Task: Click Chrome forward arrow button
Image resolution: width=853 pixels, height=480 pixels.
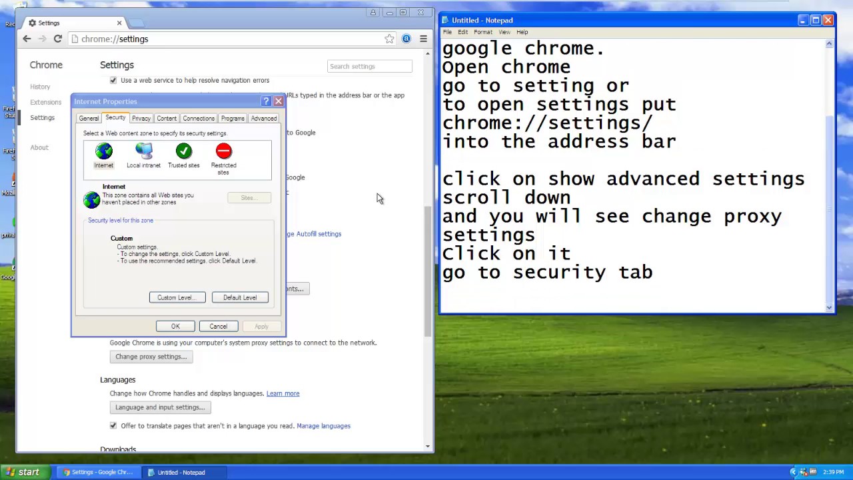Action: click(42, 39)
